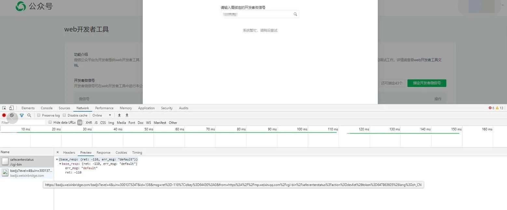Click the 系统繁忙，请稍后重试 message
This screenshot has width=507, height=210.
point(260,31)
